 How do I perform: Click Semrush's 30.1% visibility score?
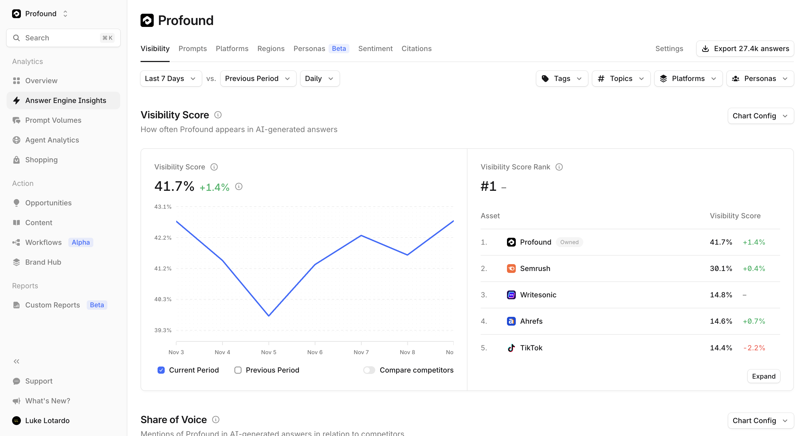721,269
